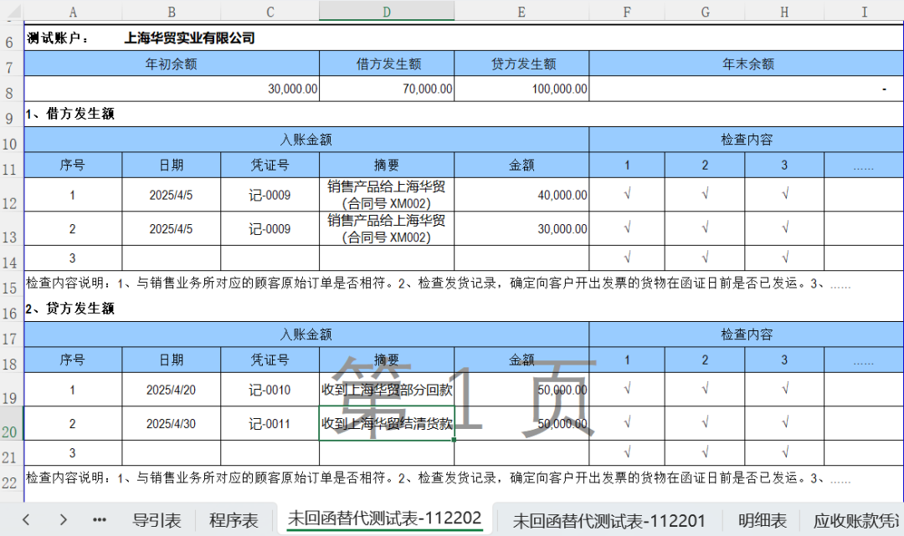Screen dimensions: 904x536
Task: Select column C header
Action: tap(270, 12)
